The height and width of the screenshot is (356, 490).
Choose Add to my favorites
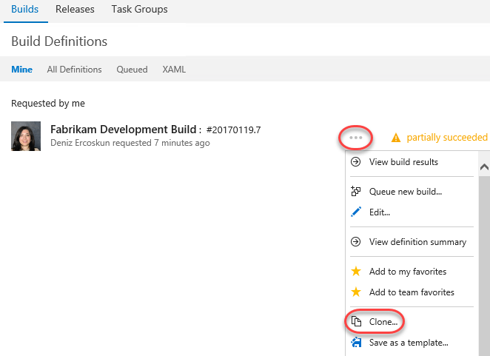pyautogui.click(x=412, y=272)
